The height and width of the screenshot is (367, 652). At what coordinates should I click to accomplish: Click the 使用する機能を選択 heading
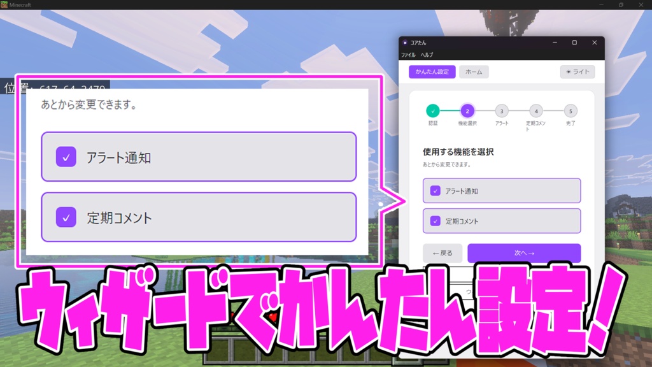(x=458, y=152)
